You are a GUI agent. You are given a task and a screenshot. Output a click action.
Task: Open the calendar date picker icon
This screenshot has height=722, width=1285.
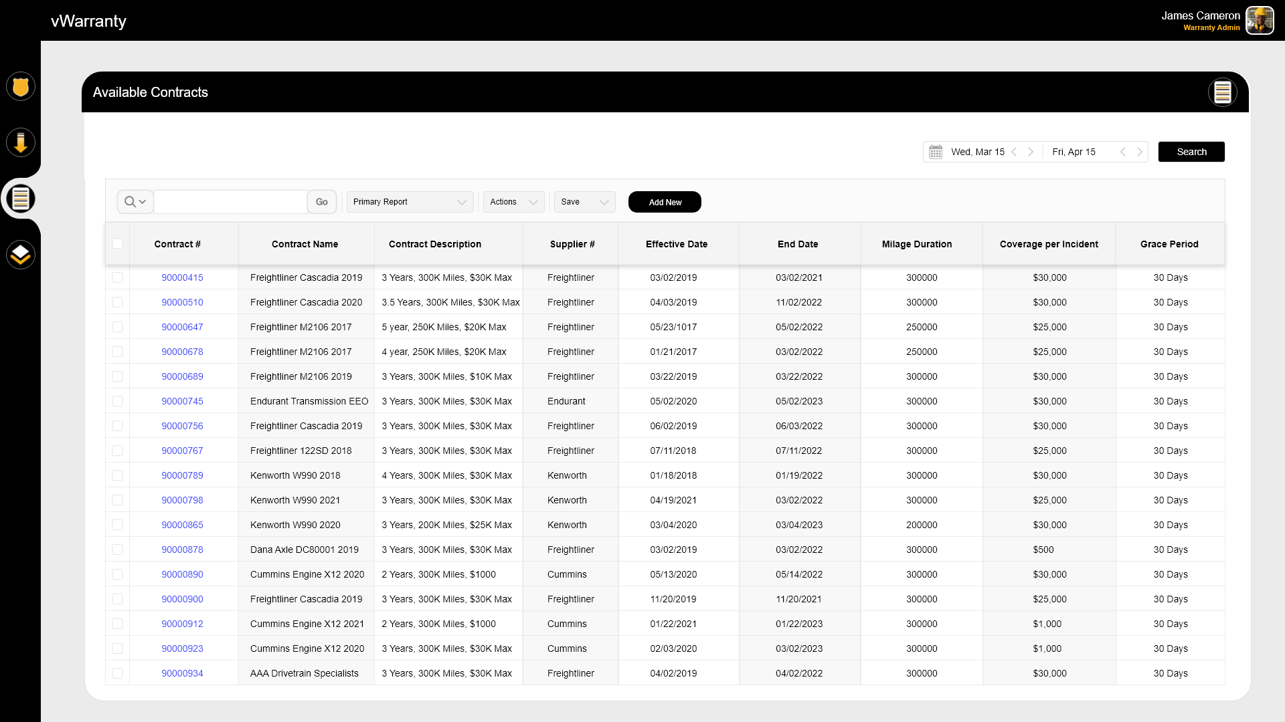(936, 152)
